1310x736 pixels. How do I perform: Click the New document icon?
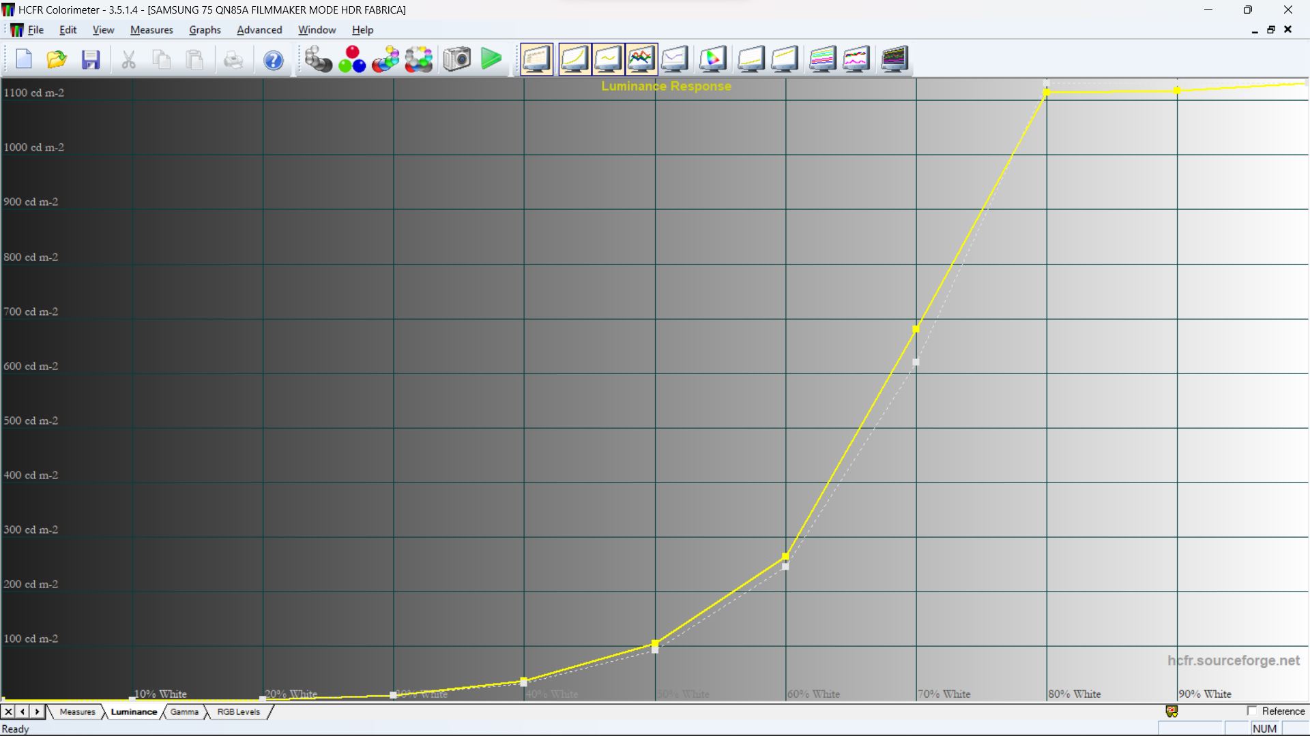click(24, 59)
